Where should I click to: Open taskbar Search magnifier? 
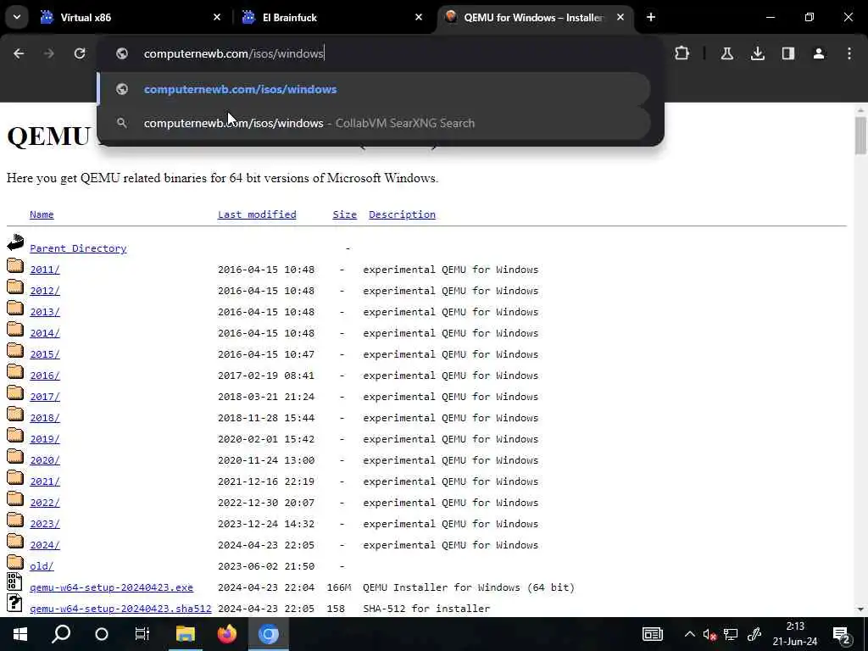click(61, 634)
